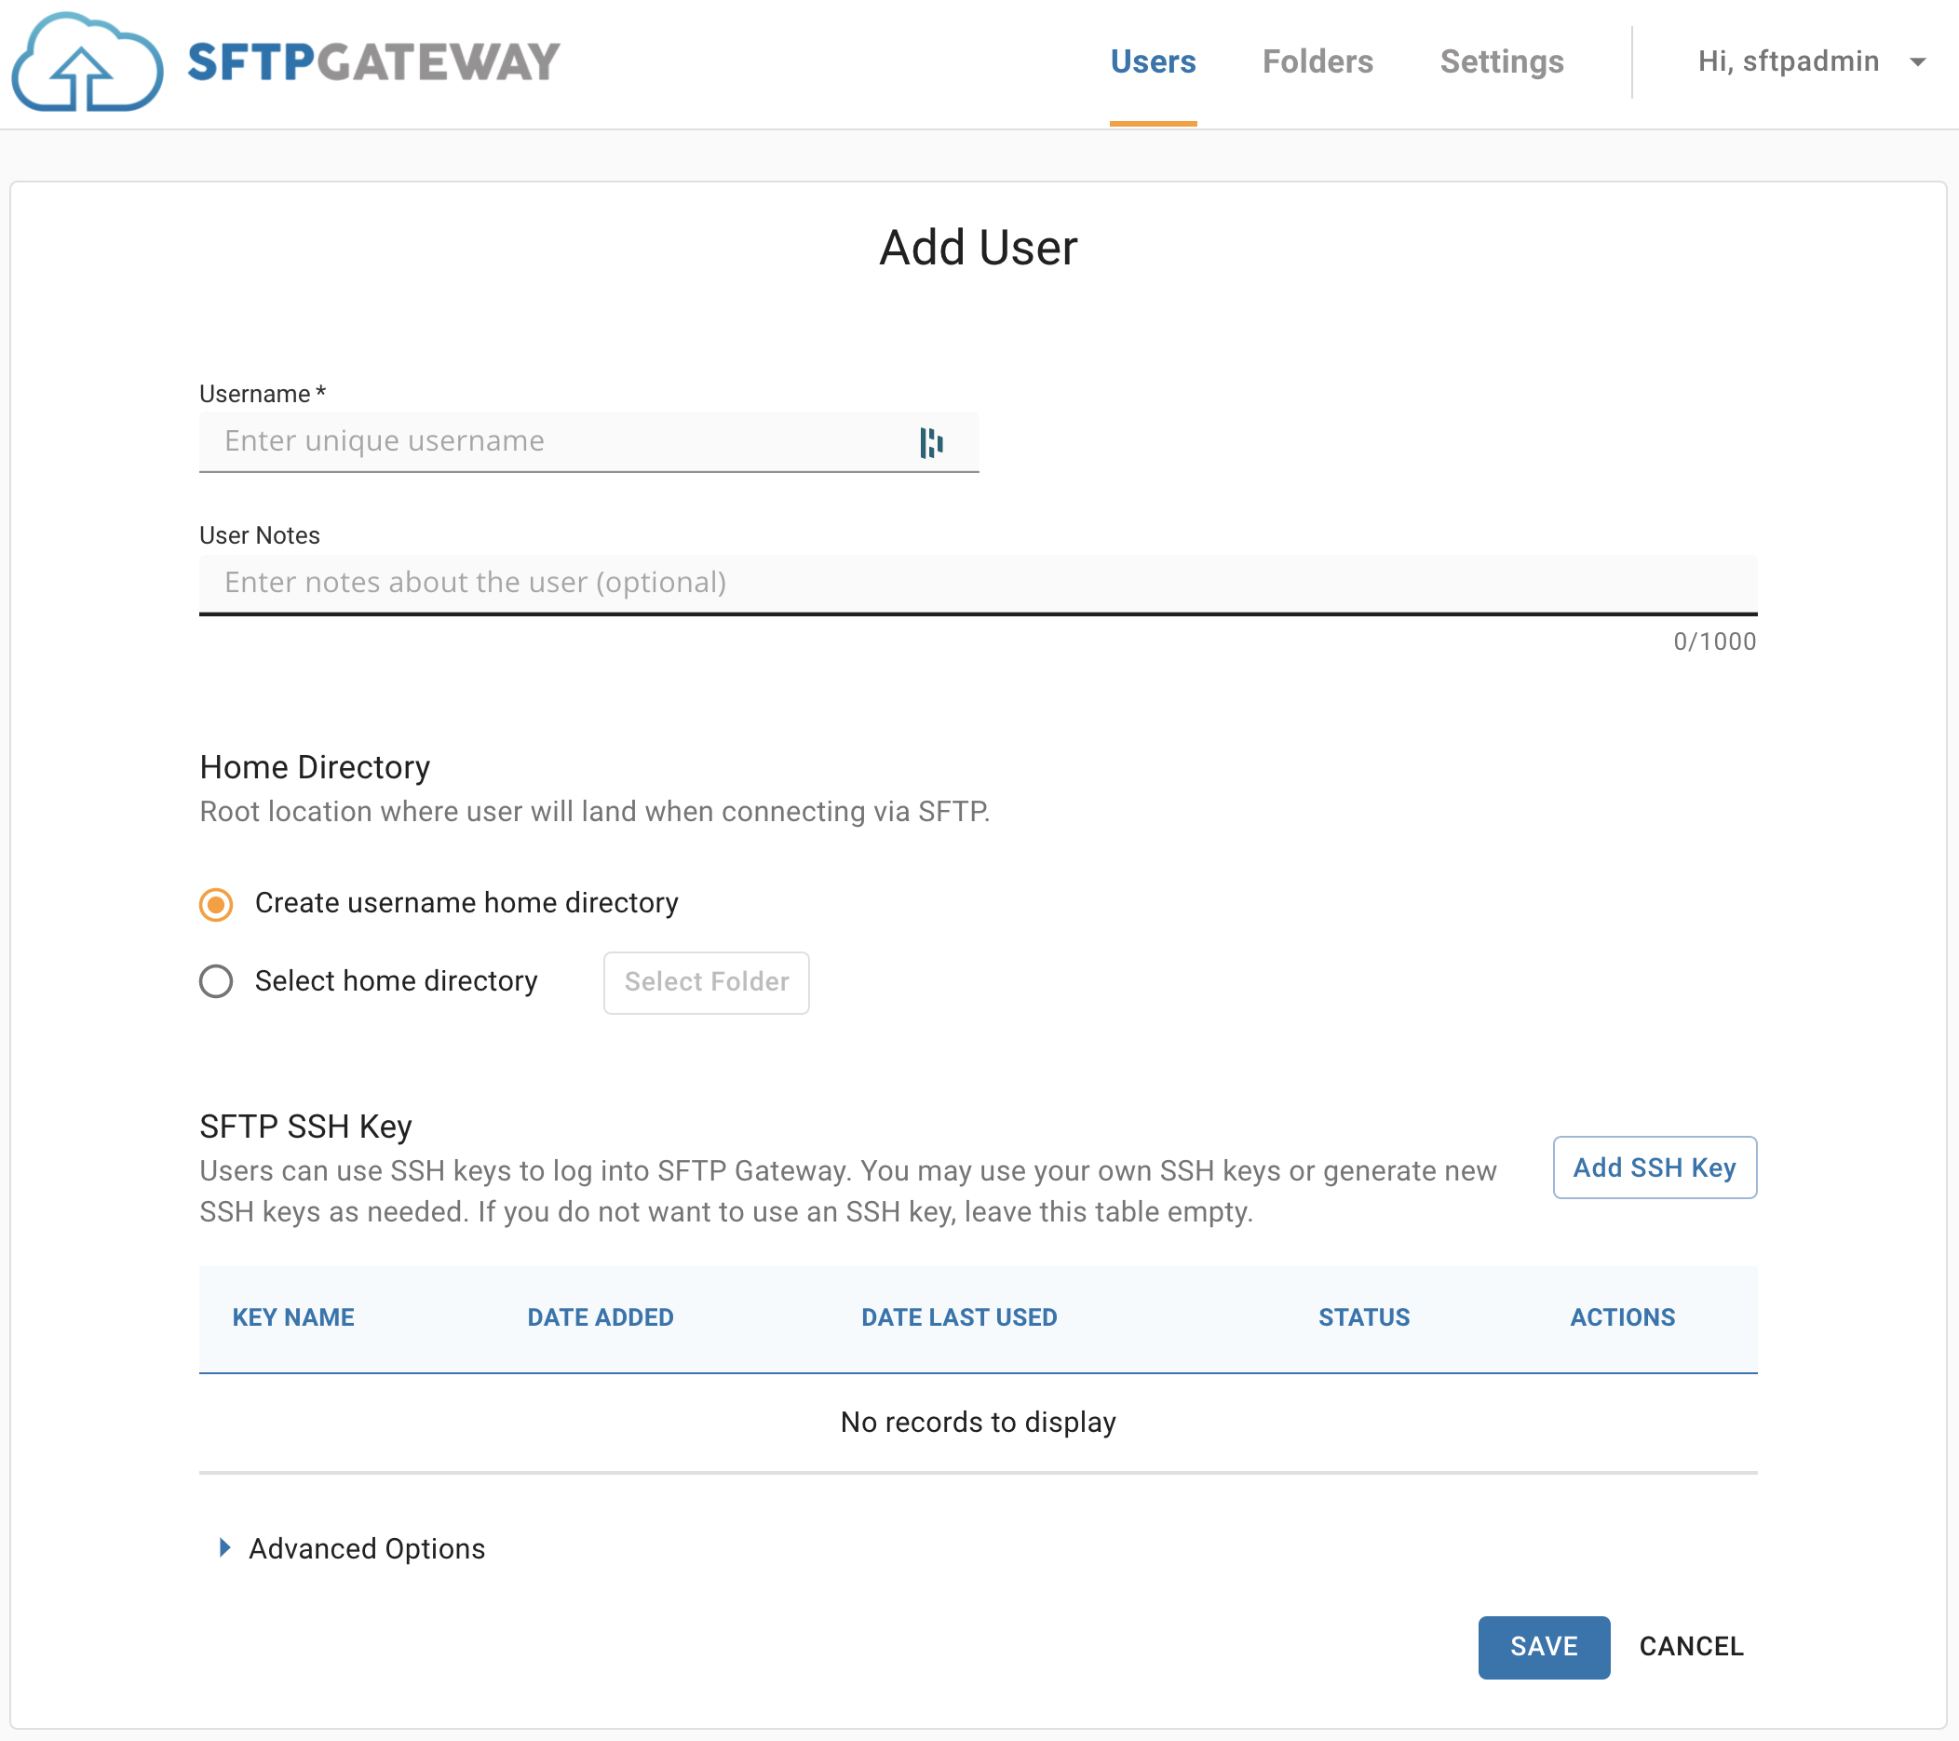Click the Select Folder button

tap(707, 982)
